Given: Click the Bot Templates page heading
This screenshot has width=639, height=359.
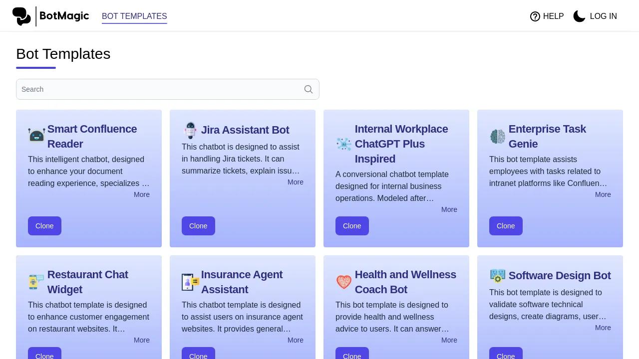Looking at the screenshot, I should click(63, 54).
